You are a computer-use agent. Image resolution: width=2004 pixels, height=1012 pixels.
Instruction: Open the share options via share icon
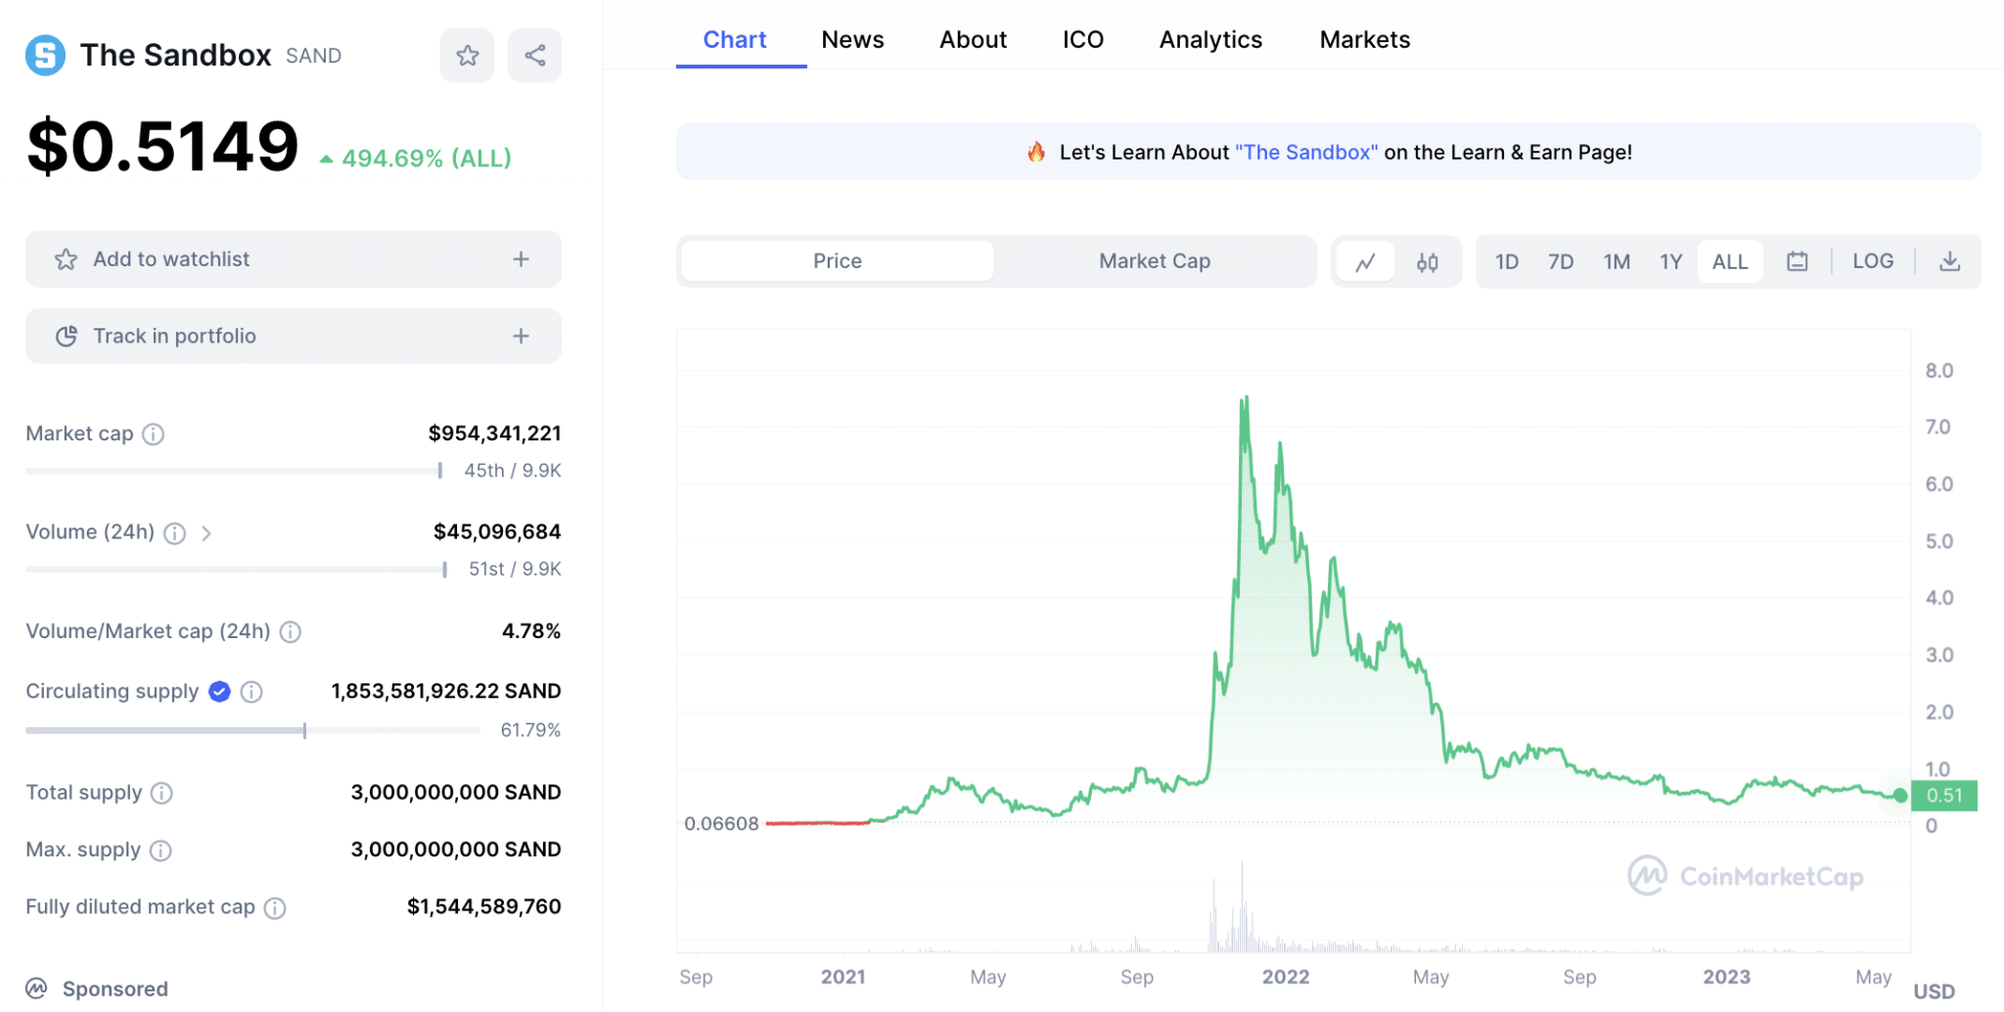534,55
